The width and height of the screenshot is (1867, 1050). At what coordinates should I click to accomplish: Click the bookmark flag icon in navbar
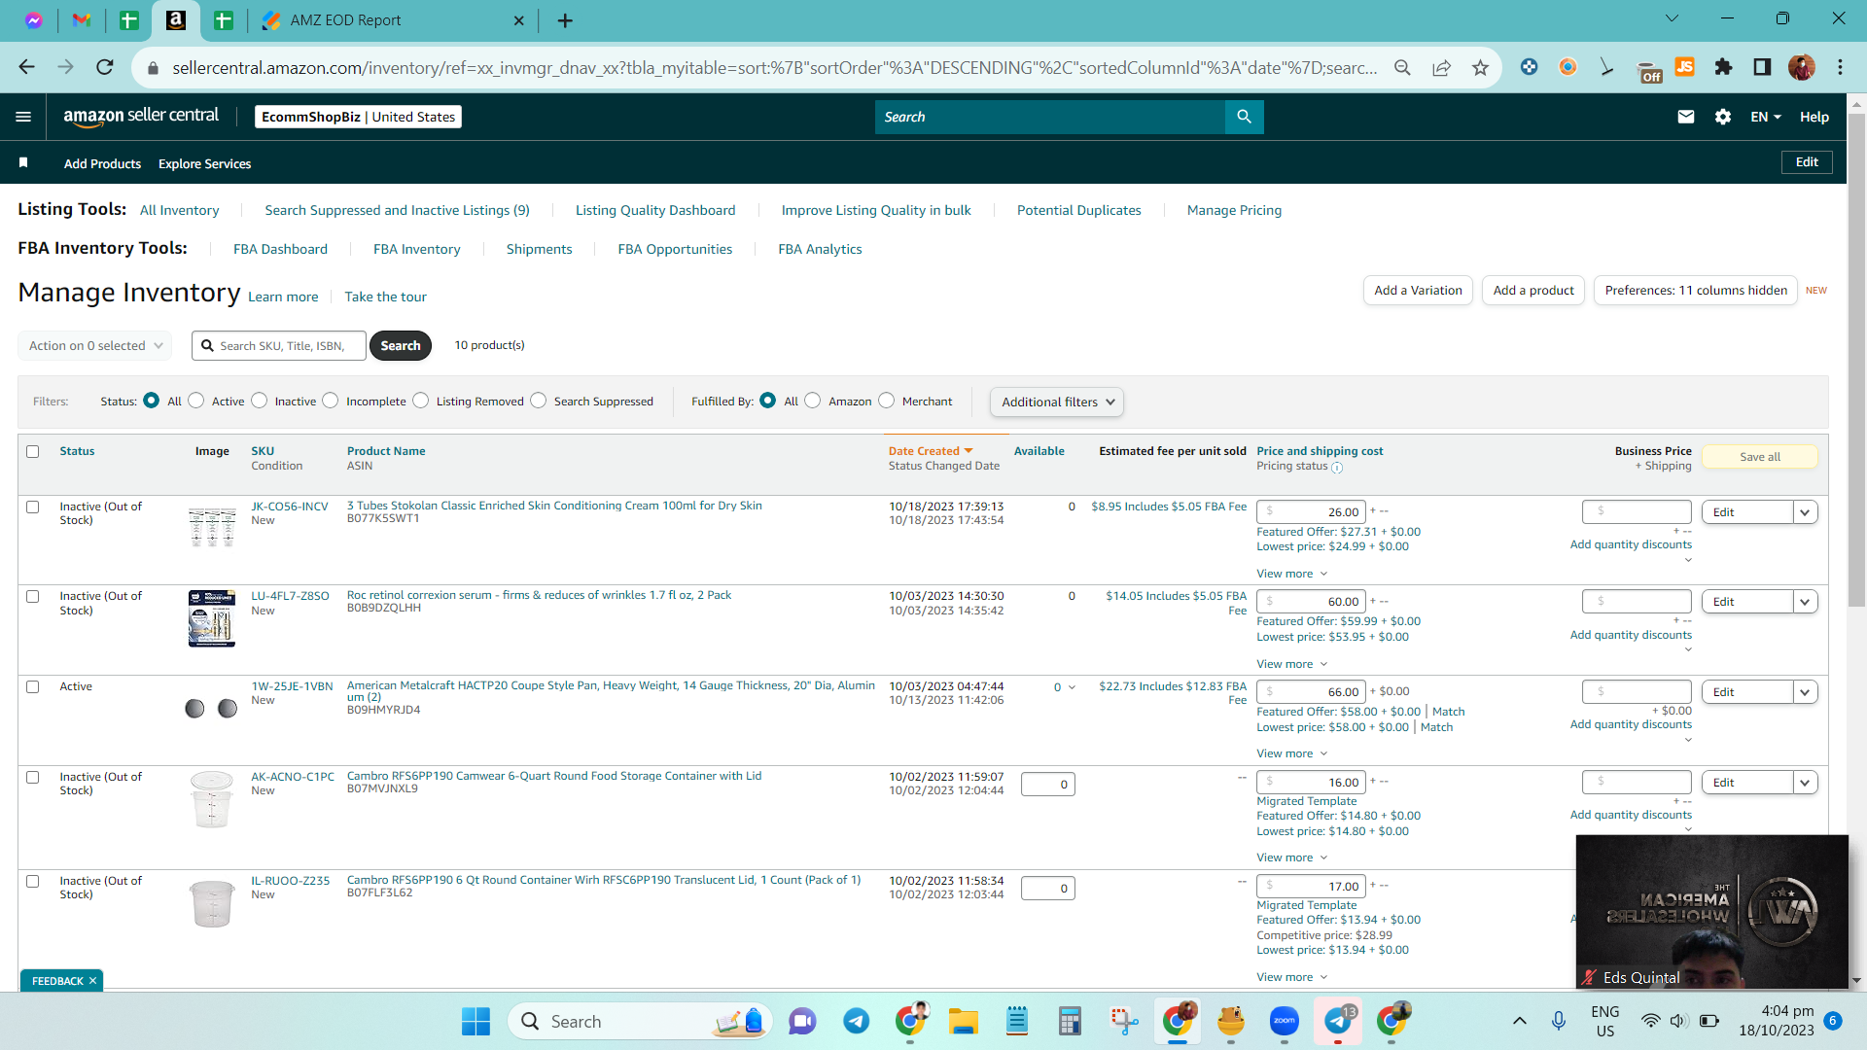[23, 162]
